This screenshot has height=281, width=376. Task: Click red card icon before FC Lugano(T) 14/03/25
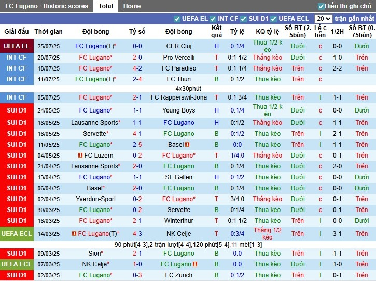click(74, 233)
